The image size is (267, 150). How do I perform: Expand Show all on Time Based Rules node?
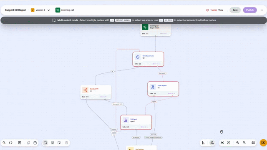tap(156, 64)
